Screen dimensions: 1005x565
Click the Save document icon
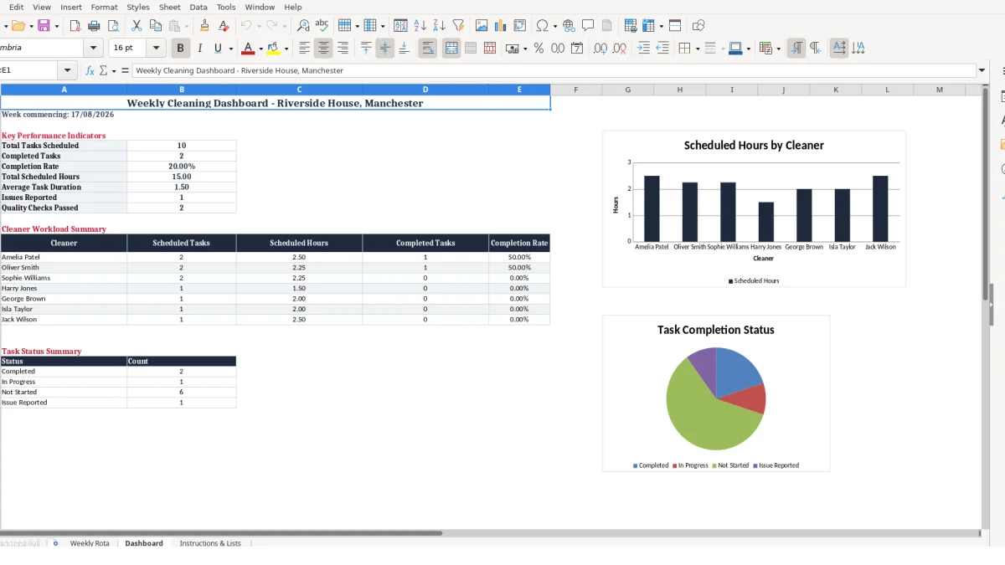tap(44, 26)
